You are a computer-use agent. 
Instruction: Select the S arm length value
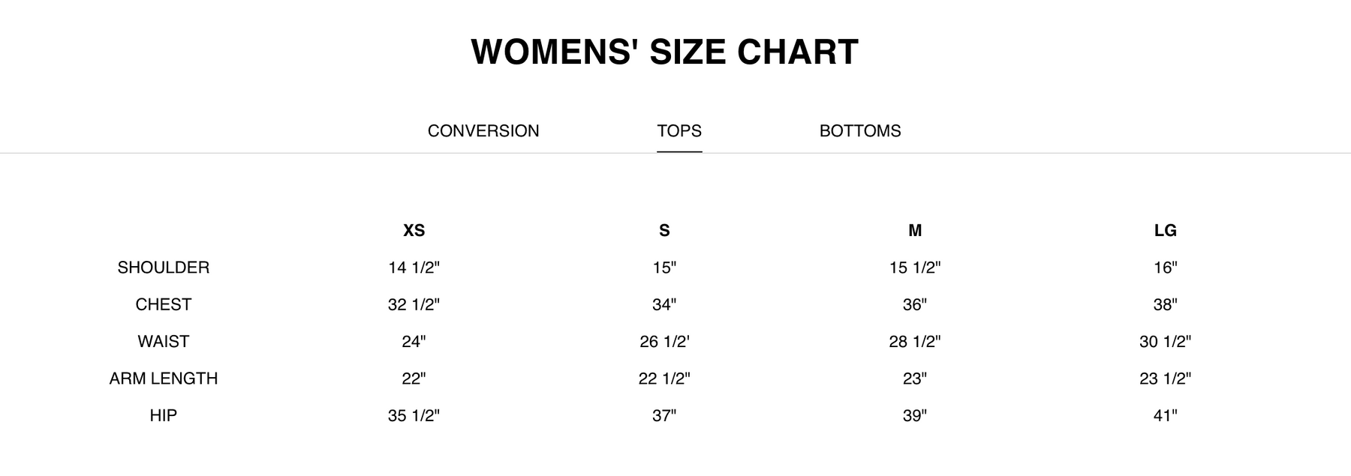point(664,379)
